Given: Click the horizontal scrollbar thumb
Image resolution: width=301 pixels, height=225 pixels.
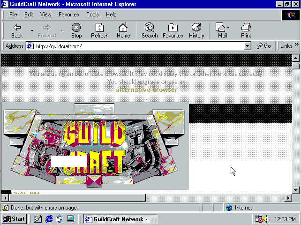Looking at the screenshot, I should [77, 198].
